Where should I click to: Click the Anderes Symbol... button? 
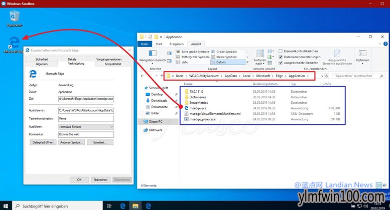[x=72, y=142]
